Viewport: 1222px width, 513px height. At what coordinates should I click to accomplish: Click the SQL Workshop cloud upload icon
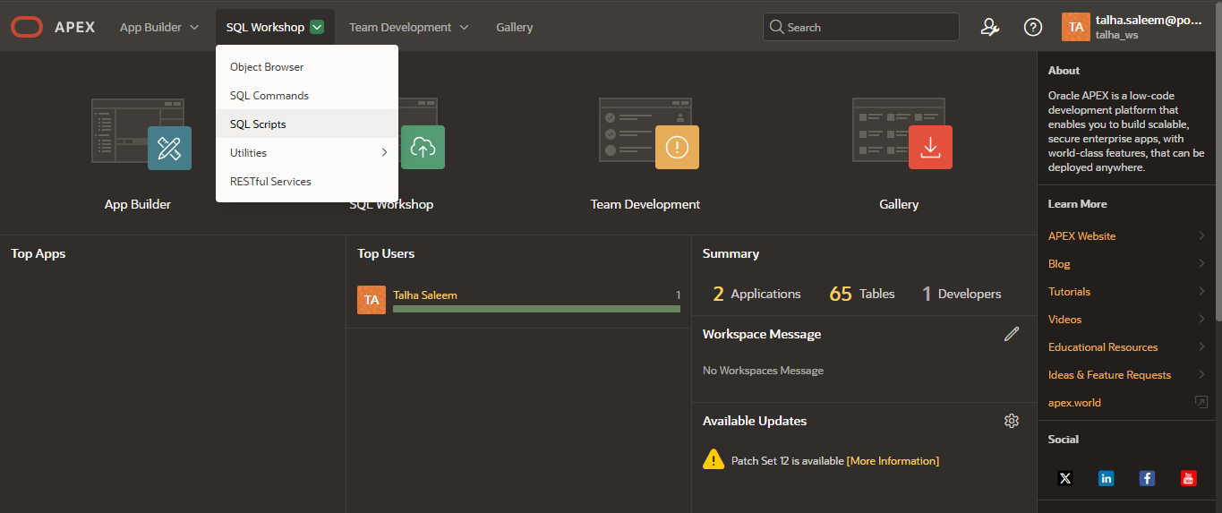pos(423,148)
